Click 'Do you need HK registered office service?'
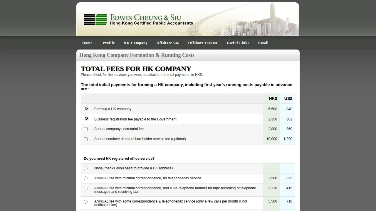The image size is (376, 211). (119, 159)
